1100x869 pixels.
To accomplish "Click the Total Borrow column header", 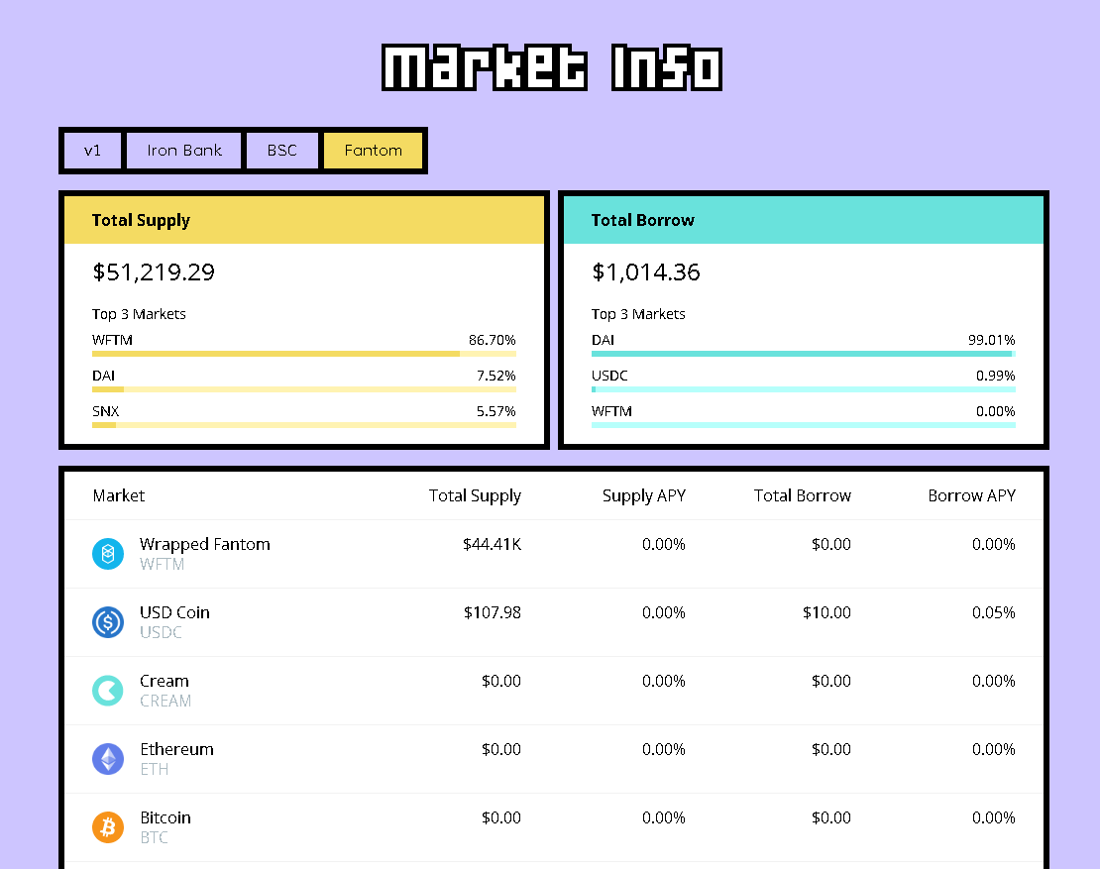I will pyautogui.click(x=803, y=495).
